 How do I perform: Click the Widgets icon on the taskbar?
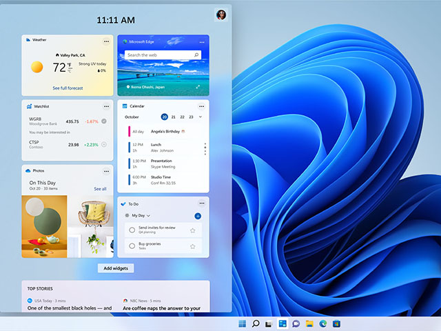282,323
